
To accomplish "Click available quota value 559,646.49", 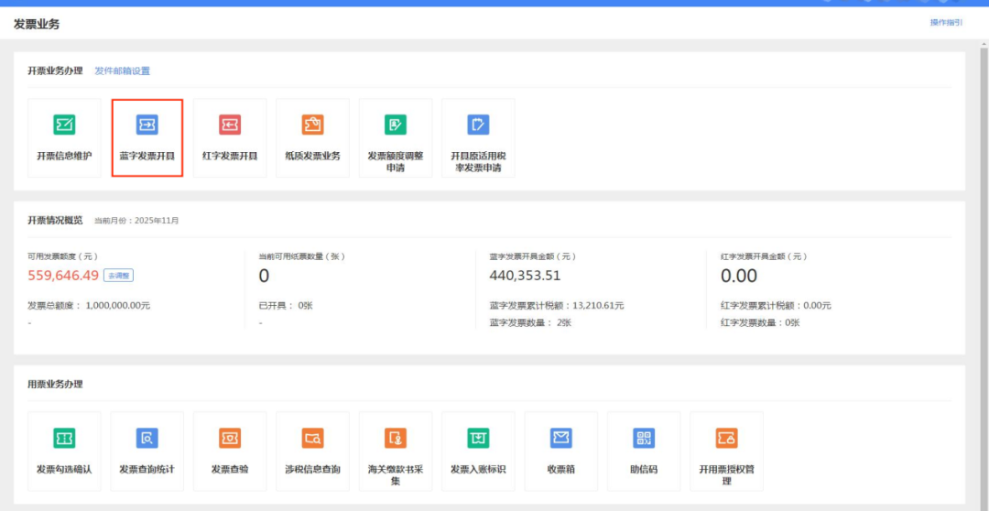I will coord(63,275).
